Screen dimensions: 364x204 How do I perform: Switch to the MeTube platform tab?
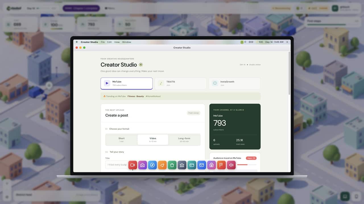click(x=127, y=83)
